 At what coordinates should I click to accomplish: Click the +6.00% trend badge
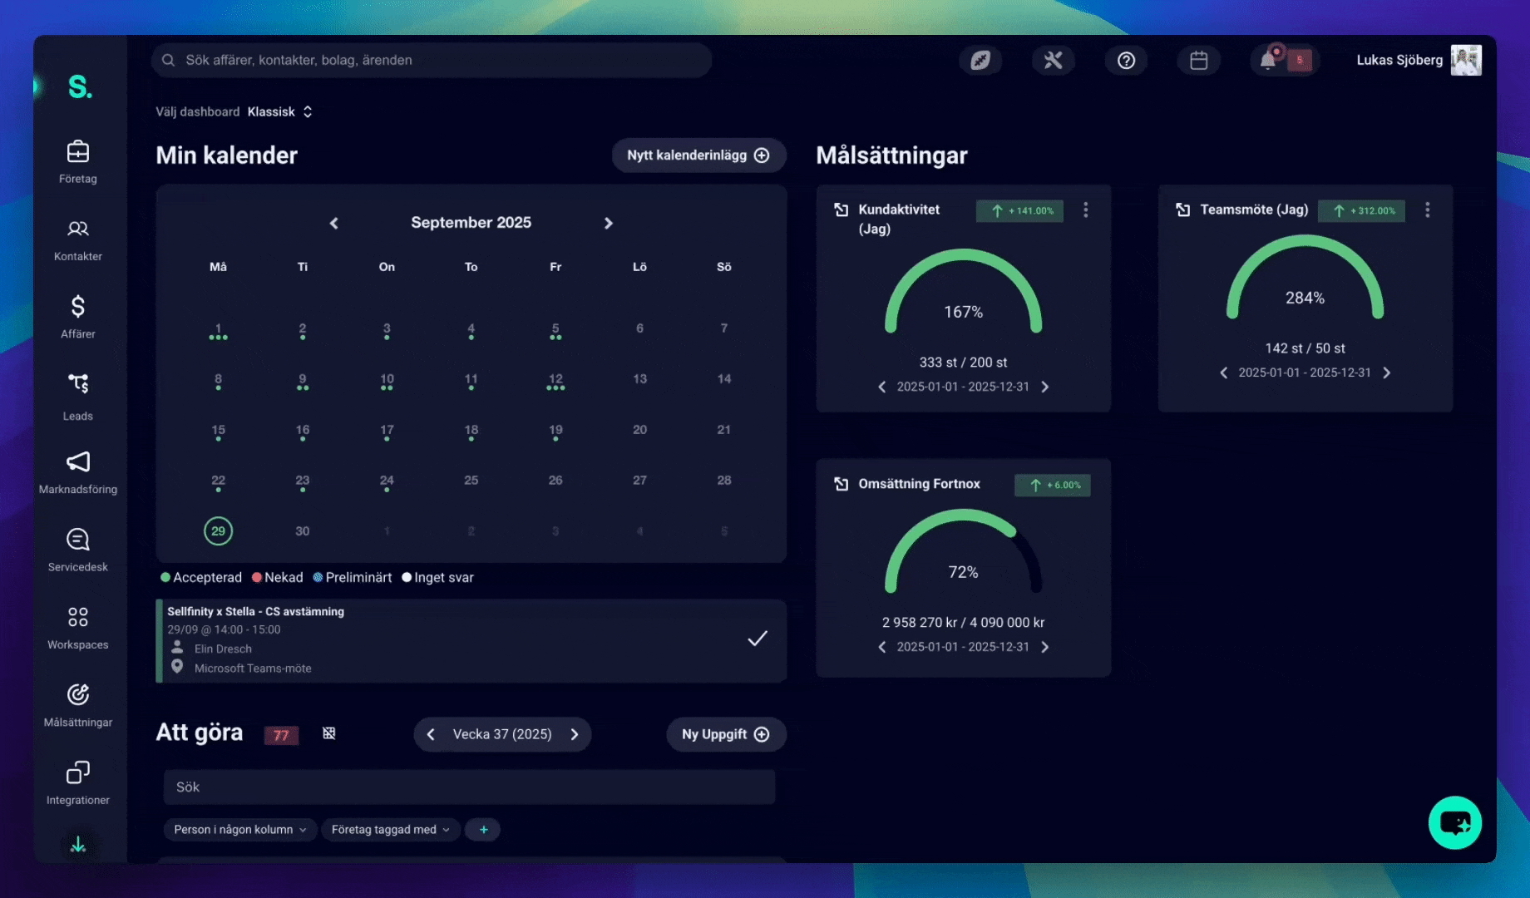[1052, 485]
